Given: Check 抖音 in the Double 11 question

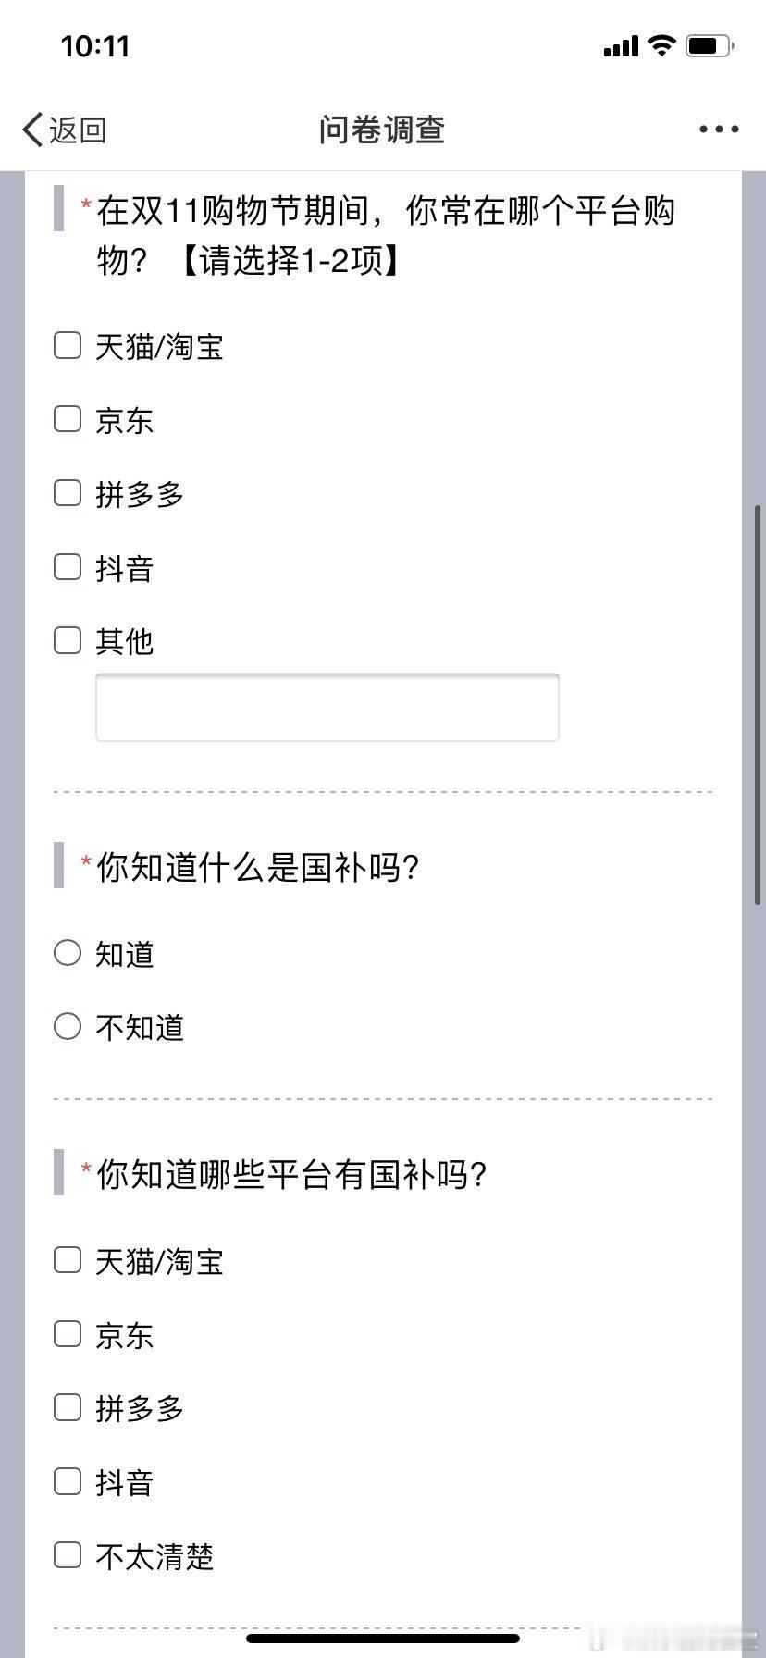Looking at the screenshot, I should coord(68,566).
